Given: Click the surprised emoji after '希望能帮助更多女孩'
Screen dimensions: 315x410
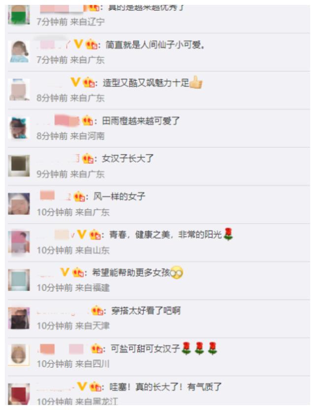Looking at the screenshot, I should [177, 273].
